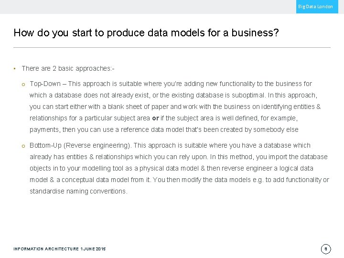
Task: Click the Big Data London header tab
Action: pyautogui.click(x=316, y=7)
